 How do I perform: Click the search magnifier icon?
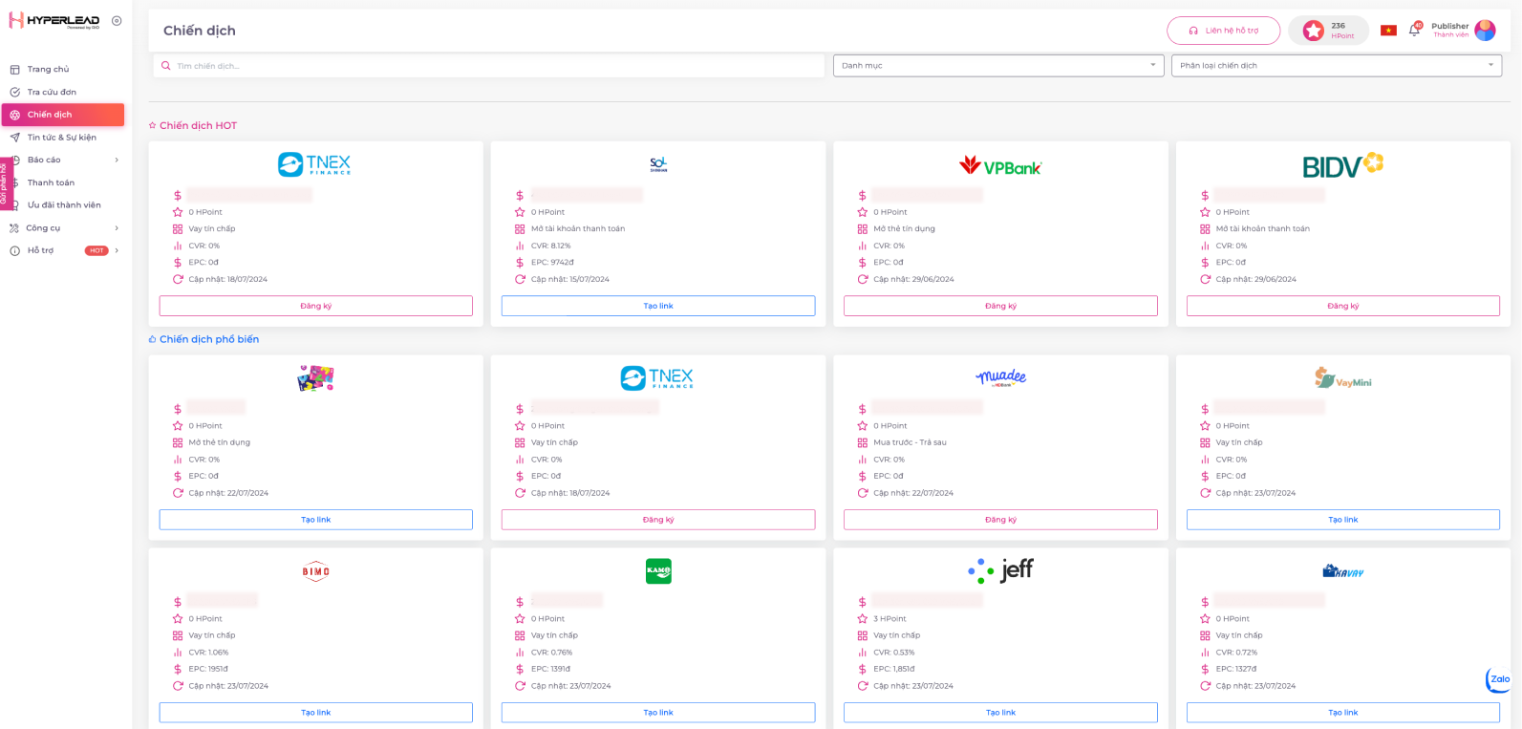pyautogui.click(x=166, y=66)
